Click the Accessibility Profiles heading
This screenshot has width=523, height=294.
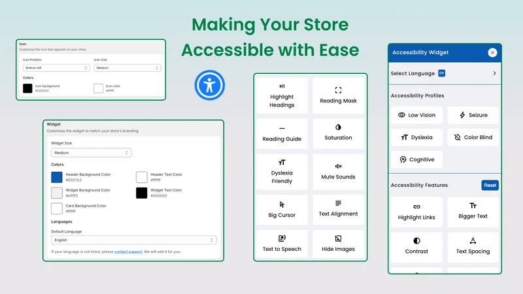tap(417, 95)
